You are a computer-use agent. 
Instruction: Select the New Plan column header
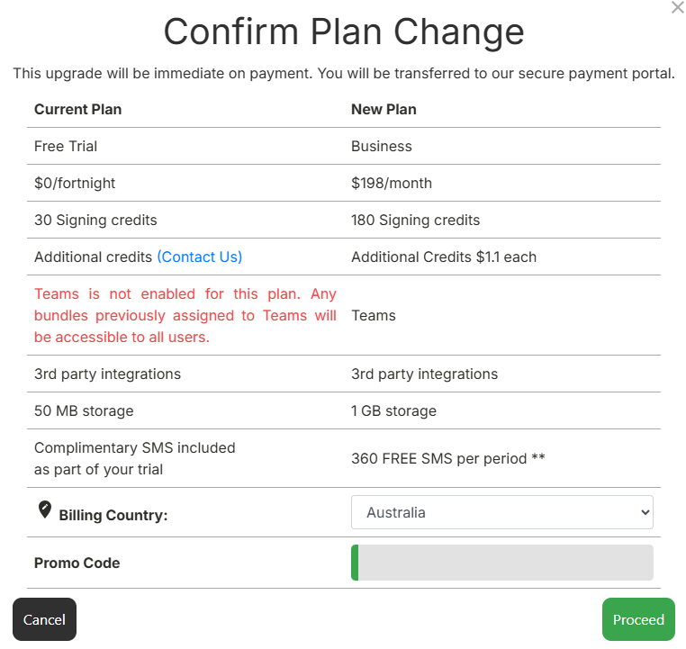(384, 109)
